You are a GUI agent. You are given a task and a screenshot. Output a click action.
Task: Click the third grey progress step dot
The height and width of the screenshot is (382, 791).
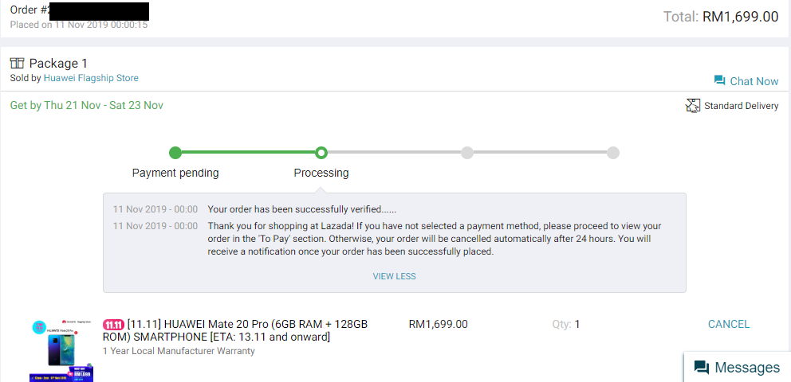pyautogui.click(x=467, y=152)
